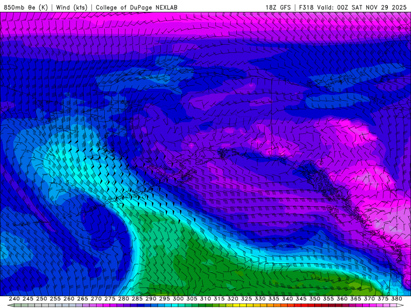Viewport: 411px width, 308px height.
Task: Click the 340 value on the scale
Action: tap(288, 299)
